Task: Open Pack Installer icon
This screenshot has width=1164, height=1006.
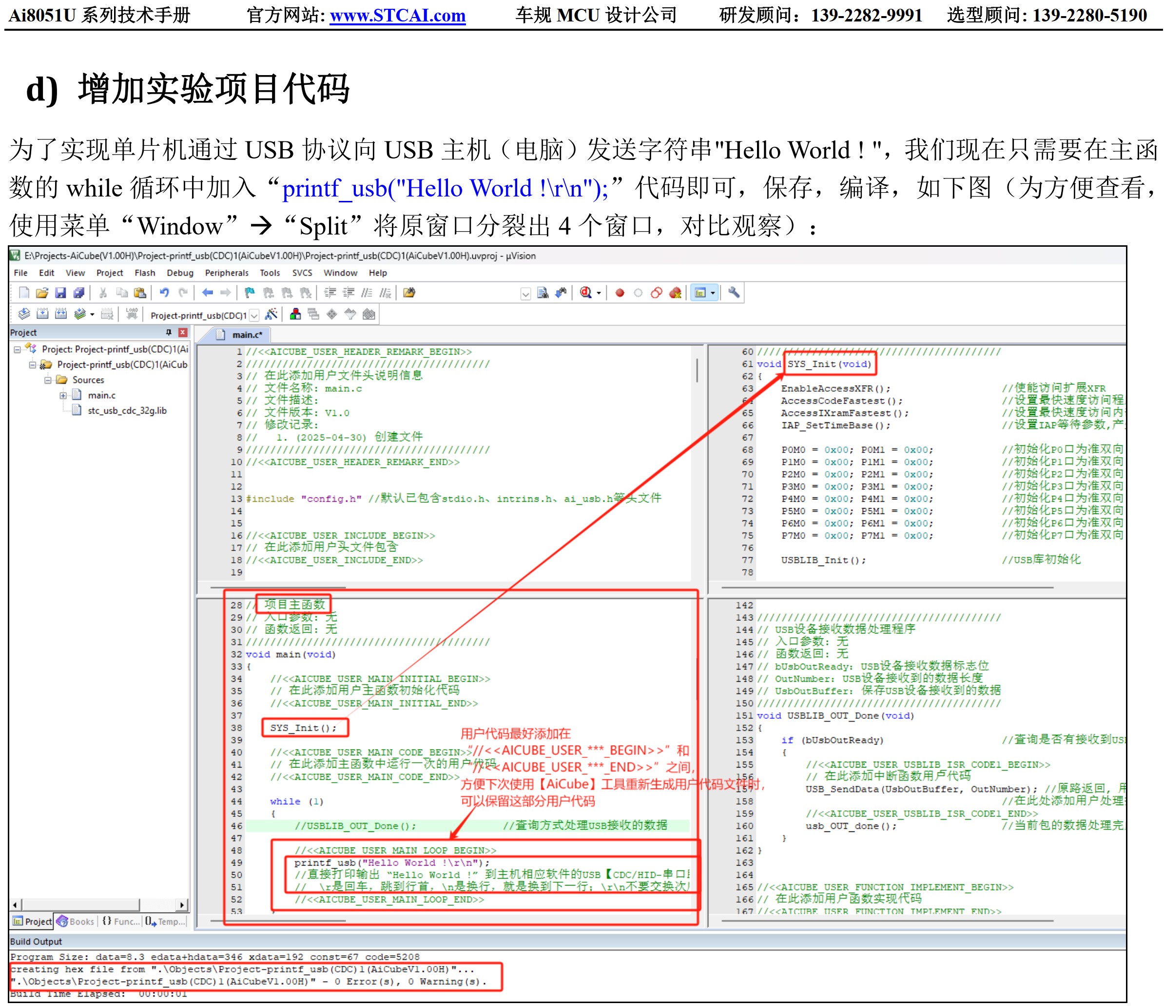Action: pyautogui.click(x=369, y=314)
